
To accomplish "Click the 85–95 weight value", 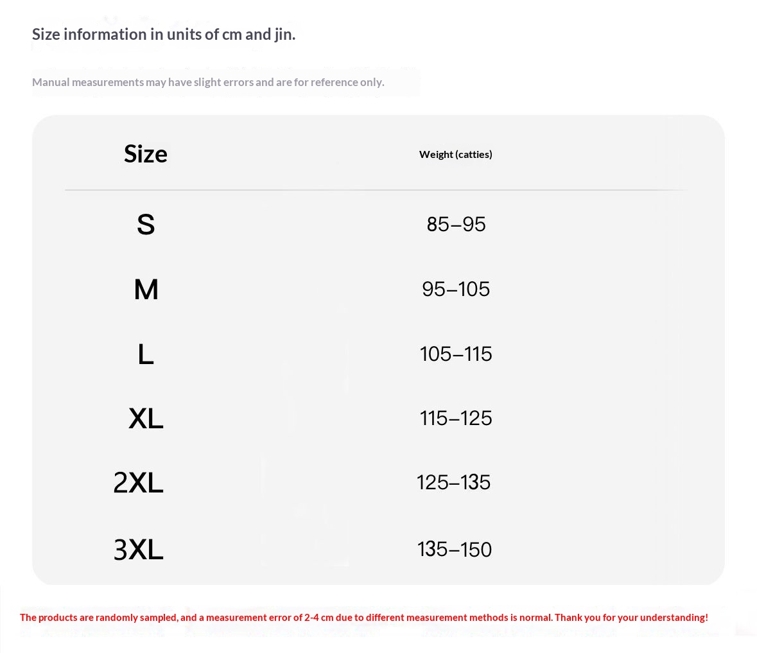I will click(456, 224).
